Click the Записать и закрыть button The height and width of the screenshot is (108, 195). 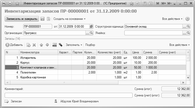click(22, 19)
